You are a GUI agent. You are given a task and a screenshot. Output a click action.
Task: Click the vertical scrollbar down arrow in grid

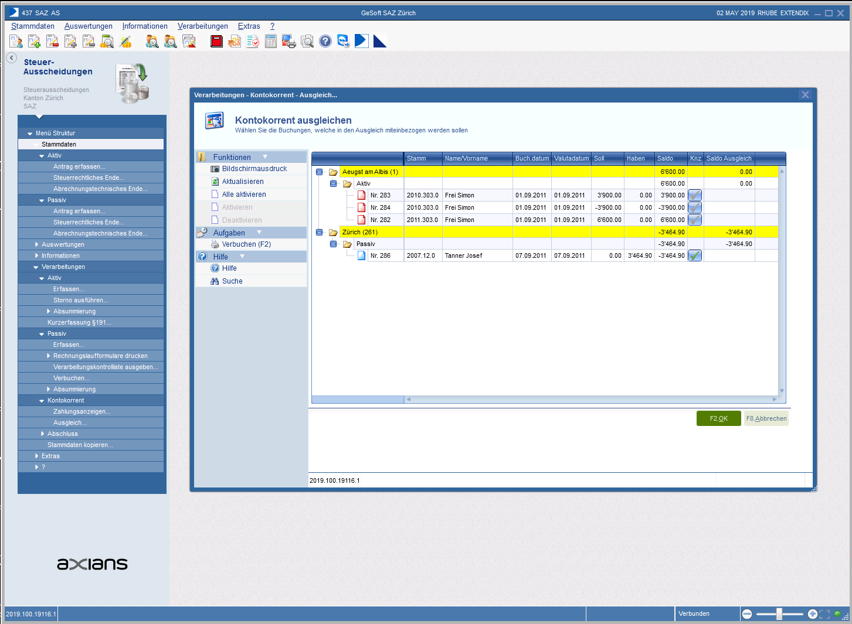coord(782,391)
